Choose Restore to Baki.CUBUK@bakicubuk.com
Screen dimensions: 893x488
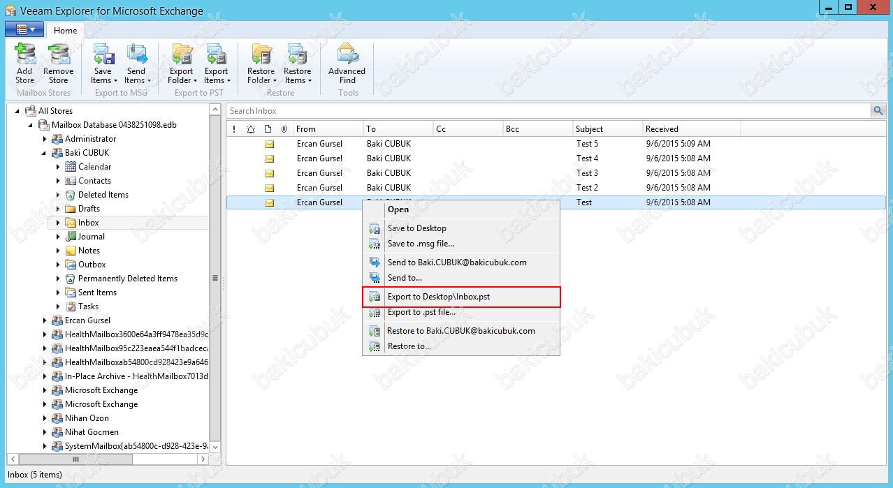461,331
